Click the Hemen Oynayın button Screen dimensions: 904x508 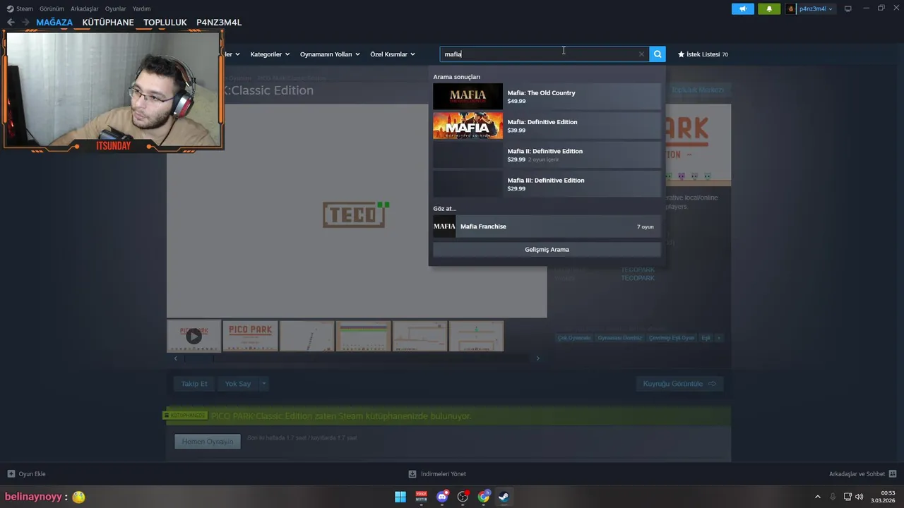click(x=208, y=442)
